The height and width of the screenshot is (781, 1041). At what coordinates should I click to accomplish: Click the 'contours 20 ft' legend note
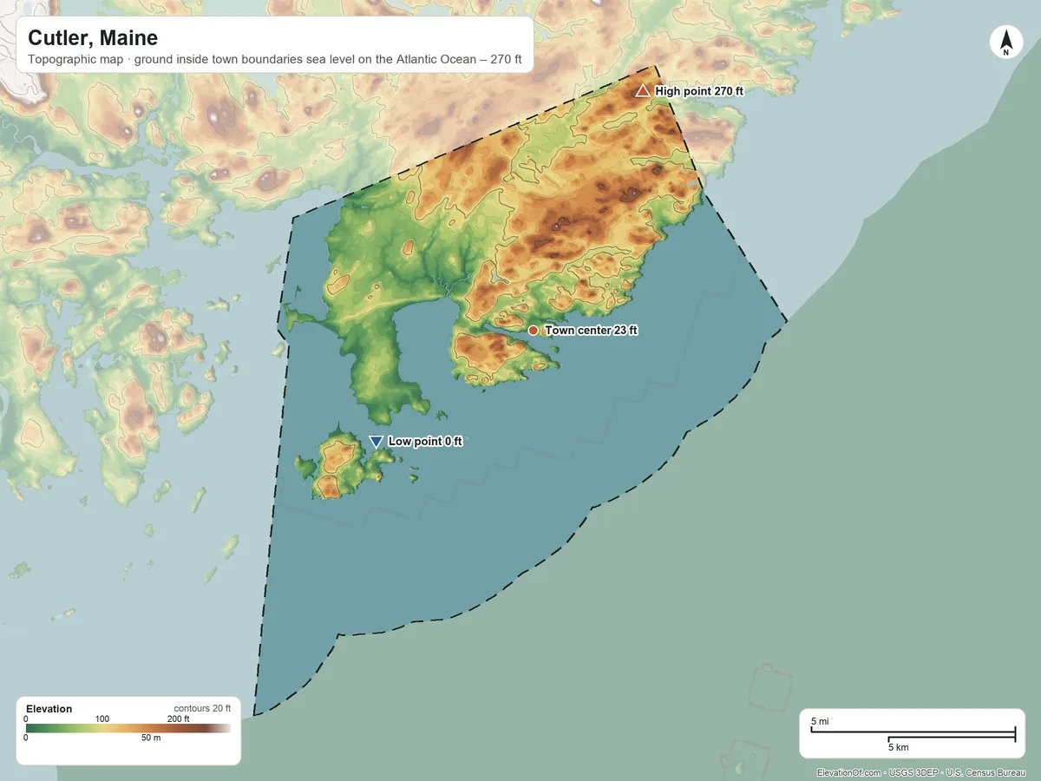[202, 708]
